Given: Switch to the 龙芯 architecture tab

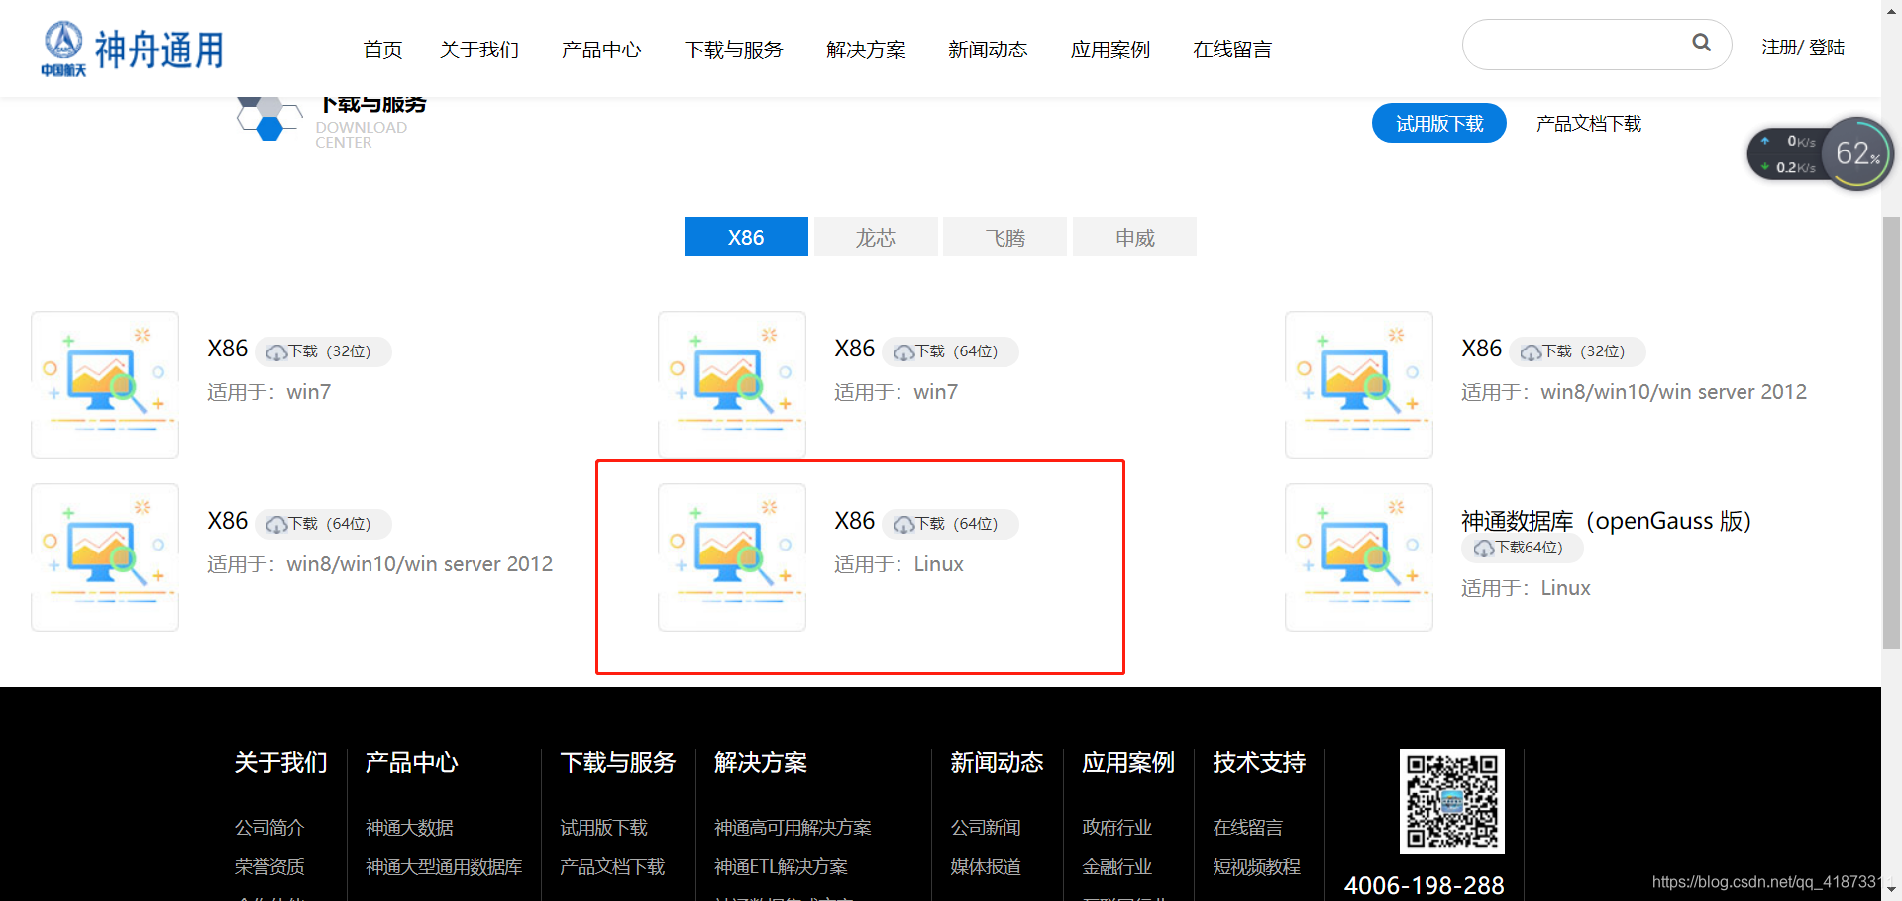Looking at the screenshot, I should click(875, 237).
